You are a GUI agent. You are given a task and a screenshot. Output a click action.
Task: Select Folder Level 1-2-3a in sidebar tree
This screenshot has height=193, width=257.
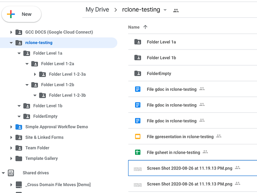[67, 74]
